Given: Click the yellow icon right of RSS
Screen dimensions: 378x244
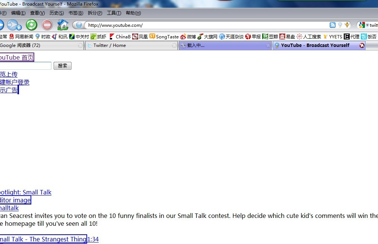Looking at the screenshot, I should 347,25.
